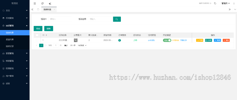Click the green 装修 button in row 1
Image resolution: width=237 pixels, height=100 pixels.
[x=209, y=40]
